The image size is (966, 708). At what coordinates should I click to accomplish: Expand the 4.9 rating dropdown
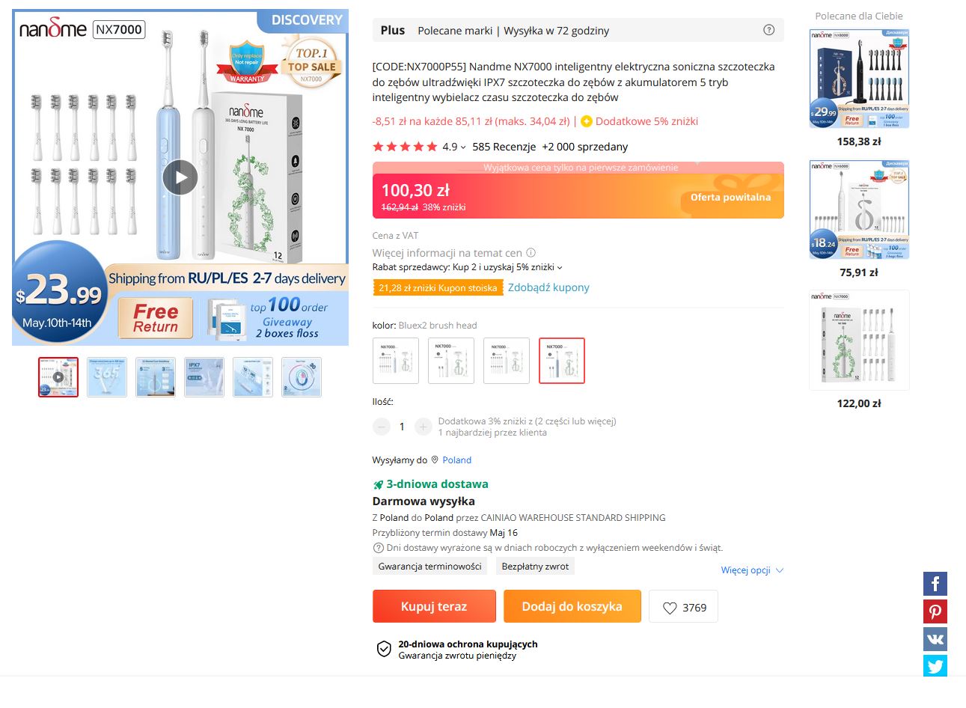tap(463, 147)
